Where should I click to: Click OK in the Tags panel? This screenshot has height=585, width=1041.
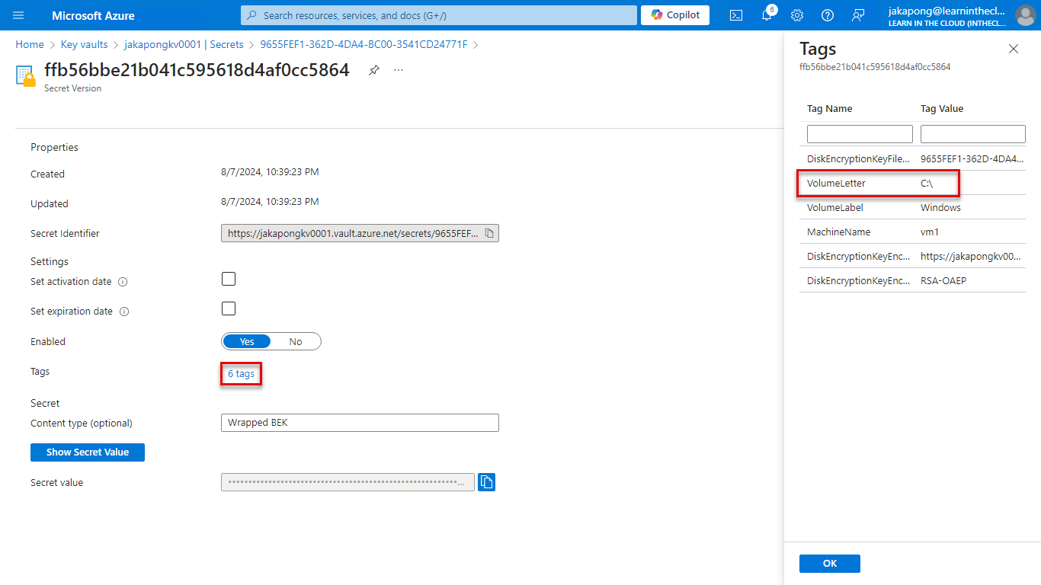point(830,564)
